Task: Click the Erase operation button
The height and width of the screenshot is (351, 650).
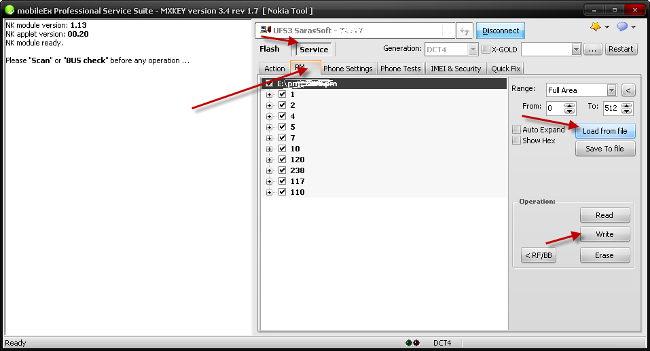Action: point(604,255)
